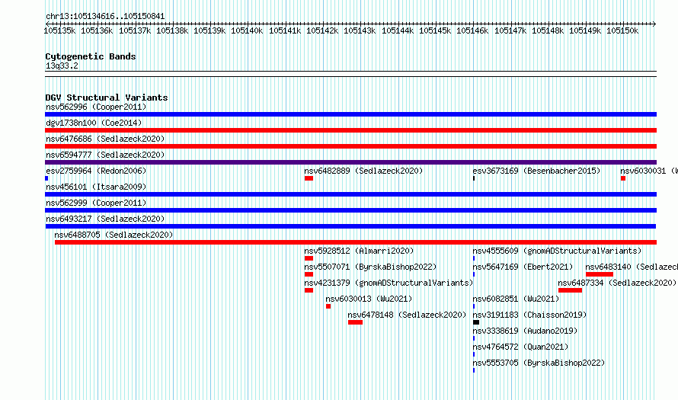Open nsv6476686 (Sedlazeck2020) variant label
This screenshot has height=400, width=678.
(105, 139)
